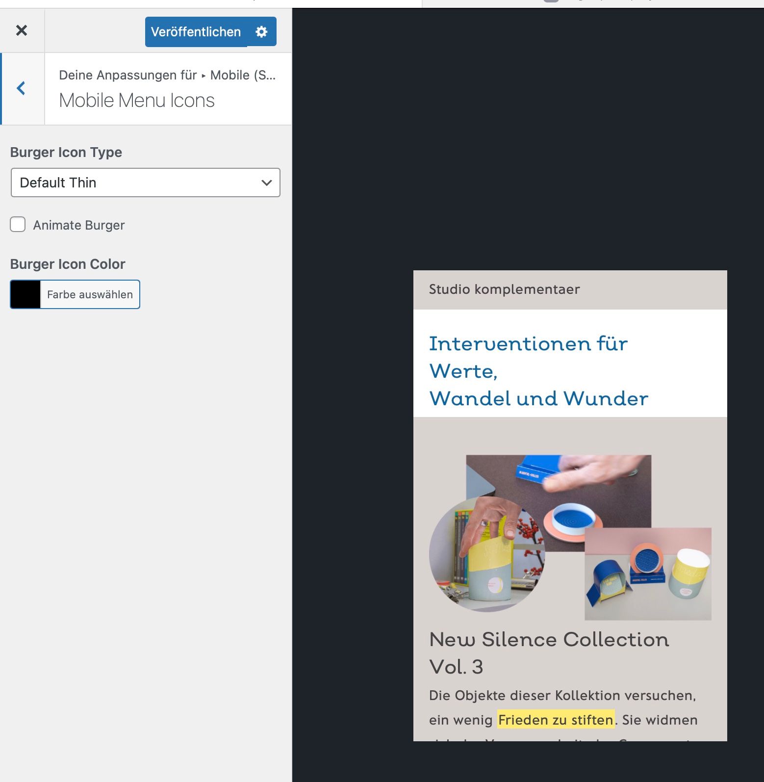Click the highlighted "Frieden zu stiften" text

pos(555,720)
